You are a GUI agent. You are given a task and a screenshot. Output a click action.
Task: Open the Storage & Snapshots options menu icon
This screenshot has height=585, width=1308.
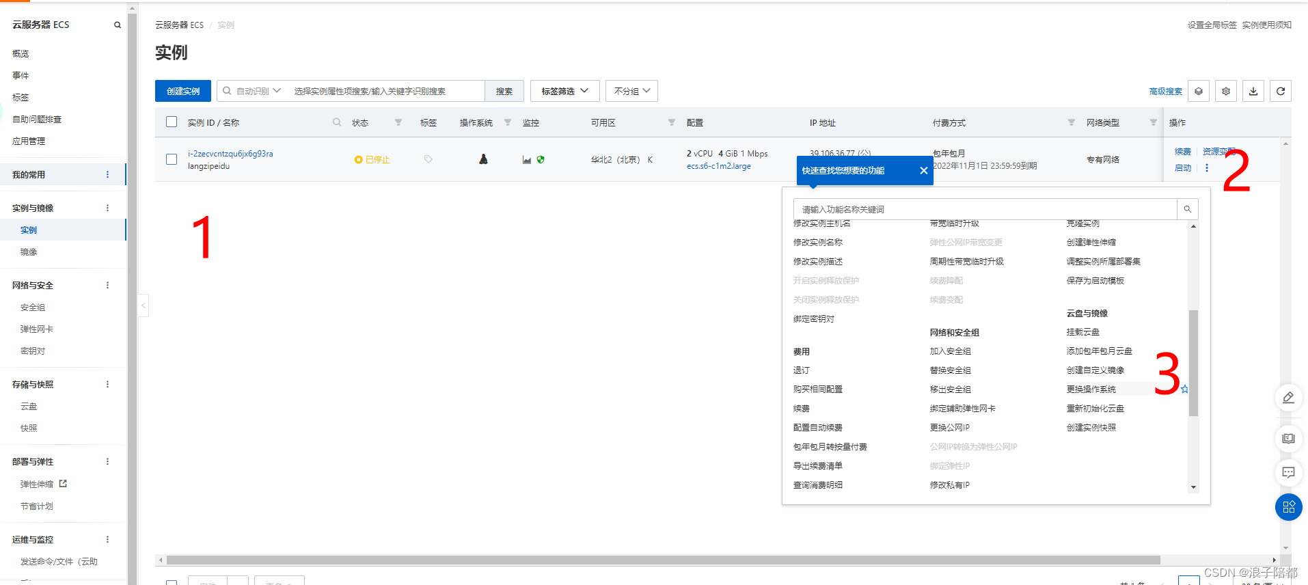coord(107,384)
